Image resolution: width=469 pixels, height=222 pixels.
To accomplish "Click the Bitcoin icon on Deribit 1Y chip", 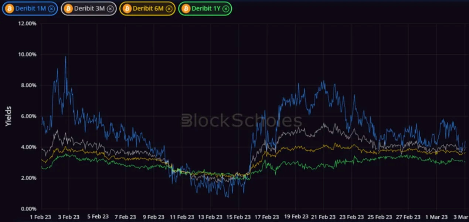I will click(186, 9).
